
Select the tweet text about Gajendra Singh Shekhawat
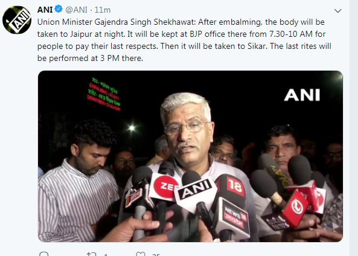tap(184, 40)
